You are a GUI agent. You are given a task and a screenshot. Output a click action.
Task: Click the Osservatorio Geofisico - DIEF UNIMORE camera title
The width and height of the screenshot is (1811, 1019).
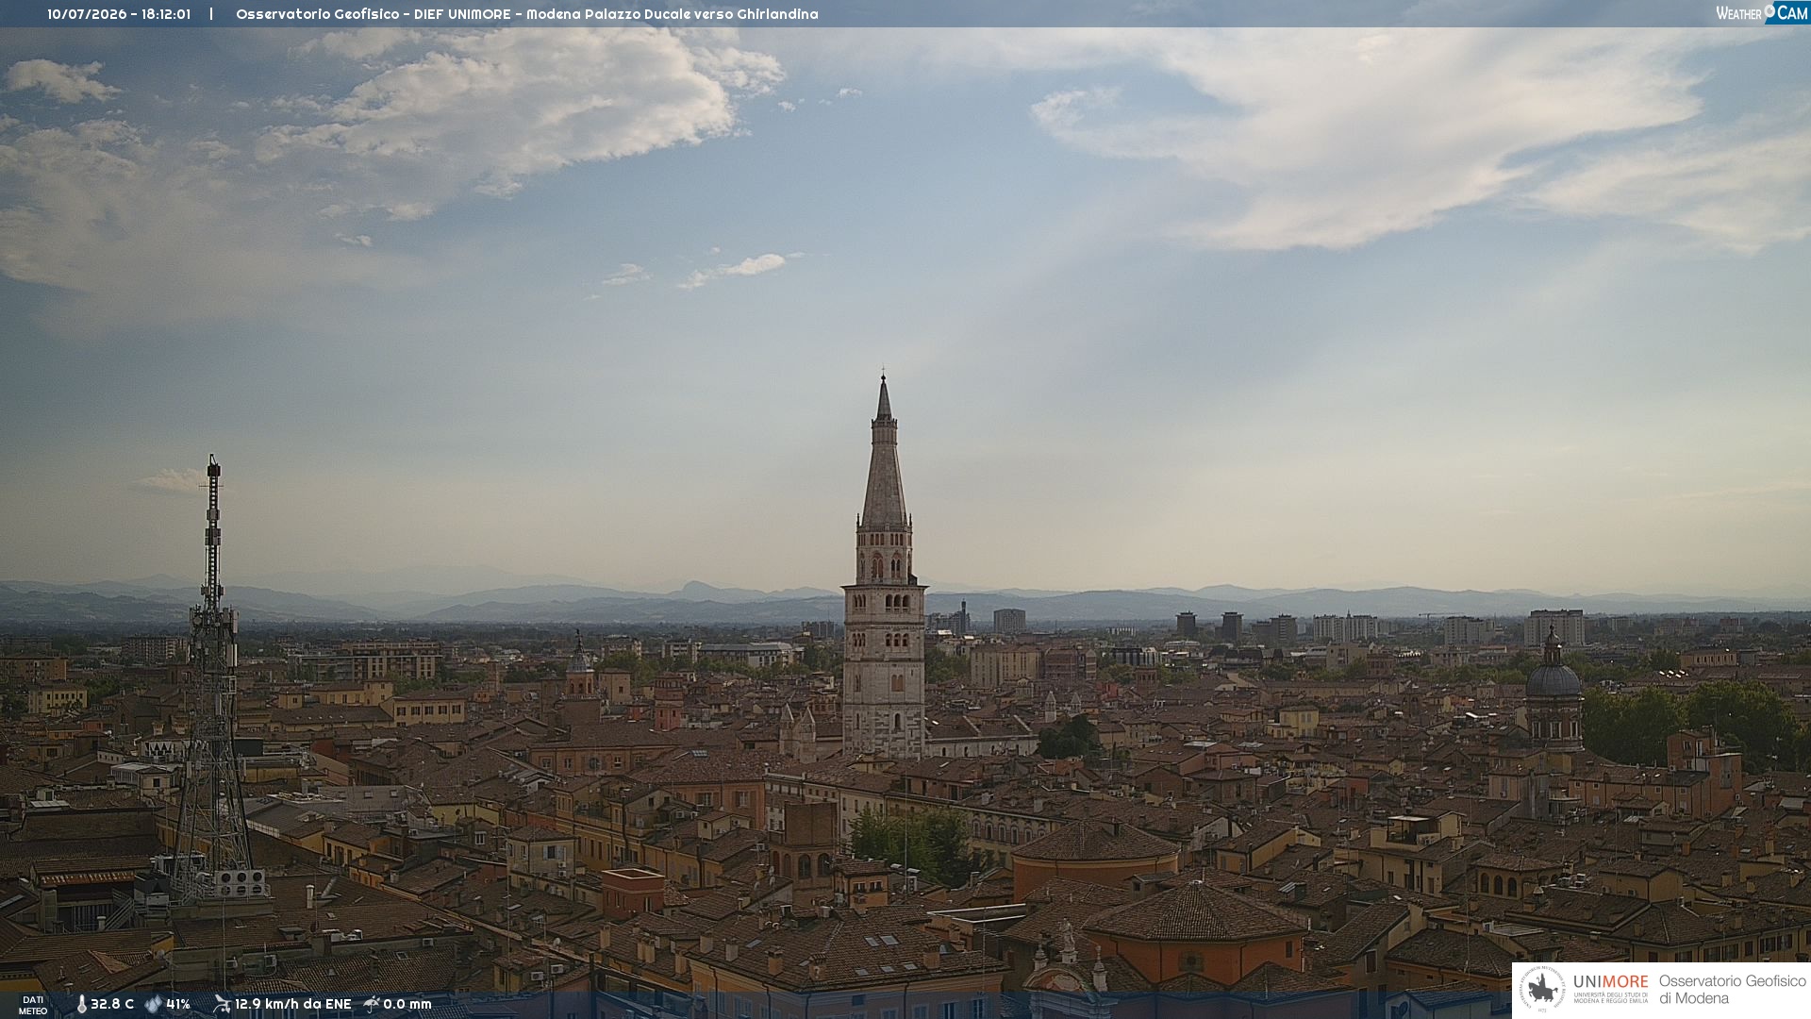pyautogui.click(x=527, y=14)
